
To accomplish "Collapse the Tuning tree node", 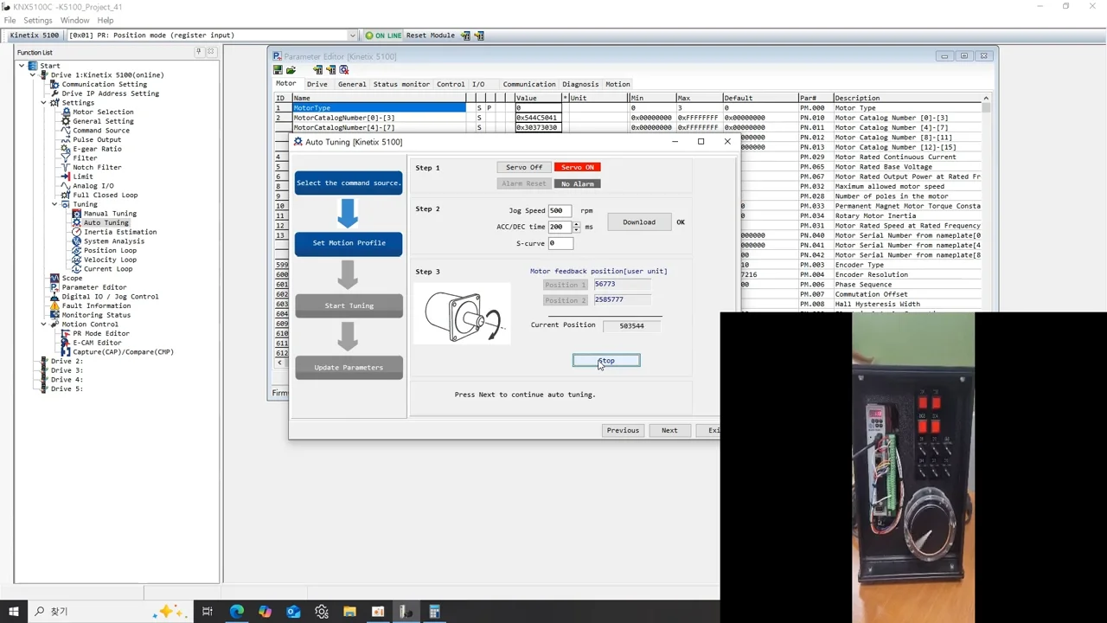I will (54, 204).
